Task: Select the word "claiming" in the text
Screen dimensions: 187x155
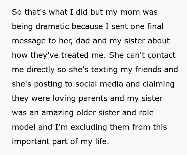Action: click(159, 84)
